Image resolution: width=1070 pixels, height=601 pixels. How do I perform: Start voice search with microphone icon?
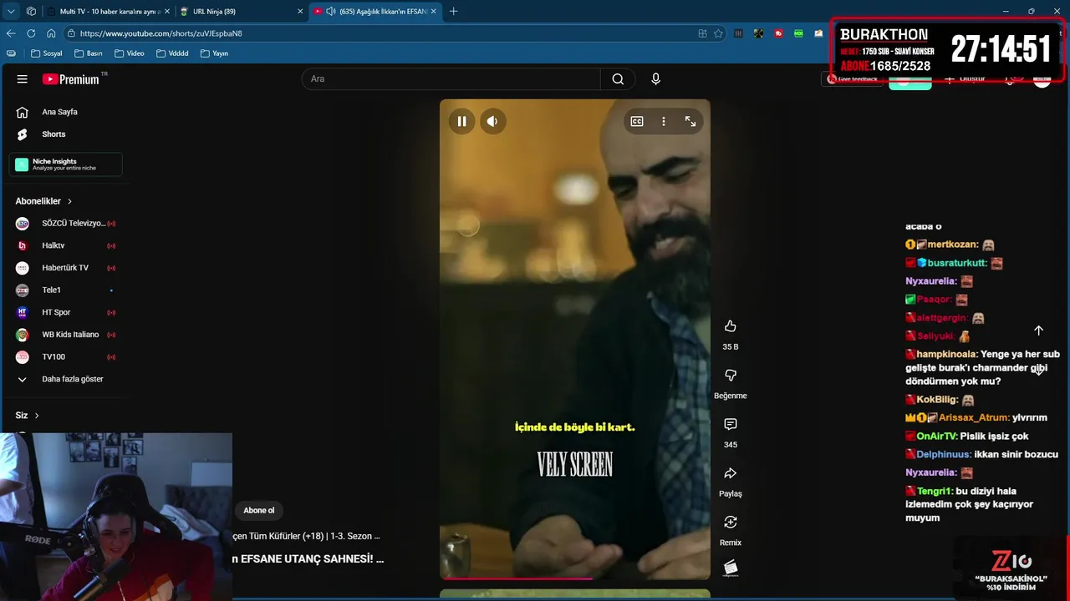(655, 78)
